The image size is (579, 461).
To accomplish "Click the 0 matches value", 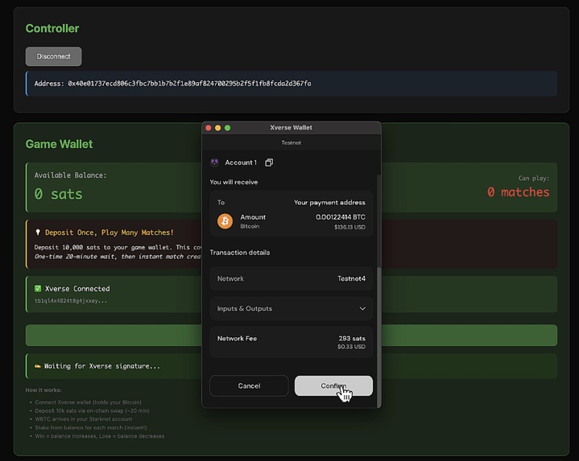I will tap(518, 191).
